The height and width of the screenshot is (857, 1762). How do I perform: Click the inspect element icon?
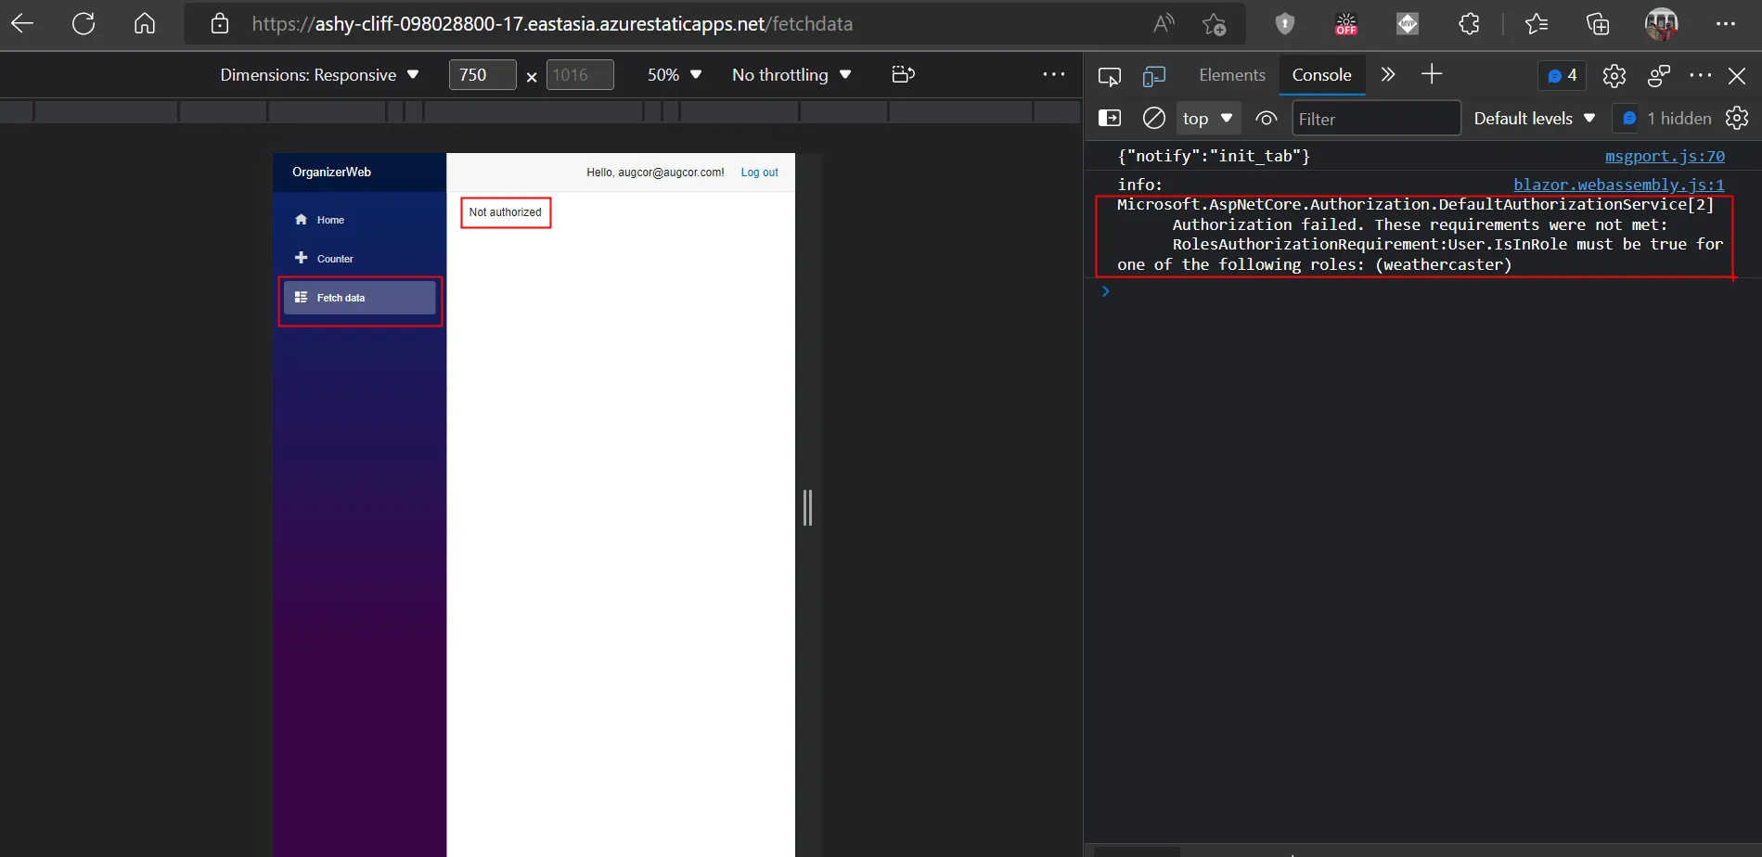[1109, 76]
